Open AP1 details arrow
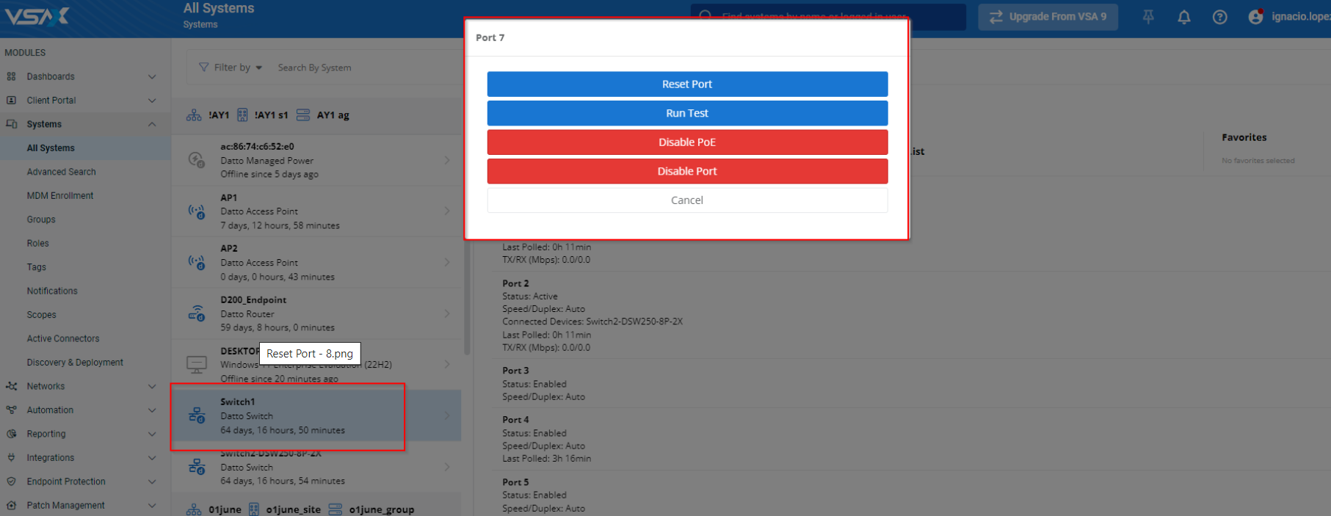This screenshot has width=1331, height=516. pos(447,211)
